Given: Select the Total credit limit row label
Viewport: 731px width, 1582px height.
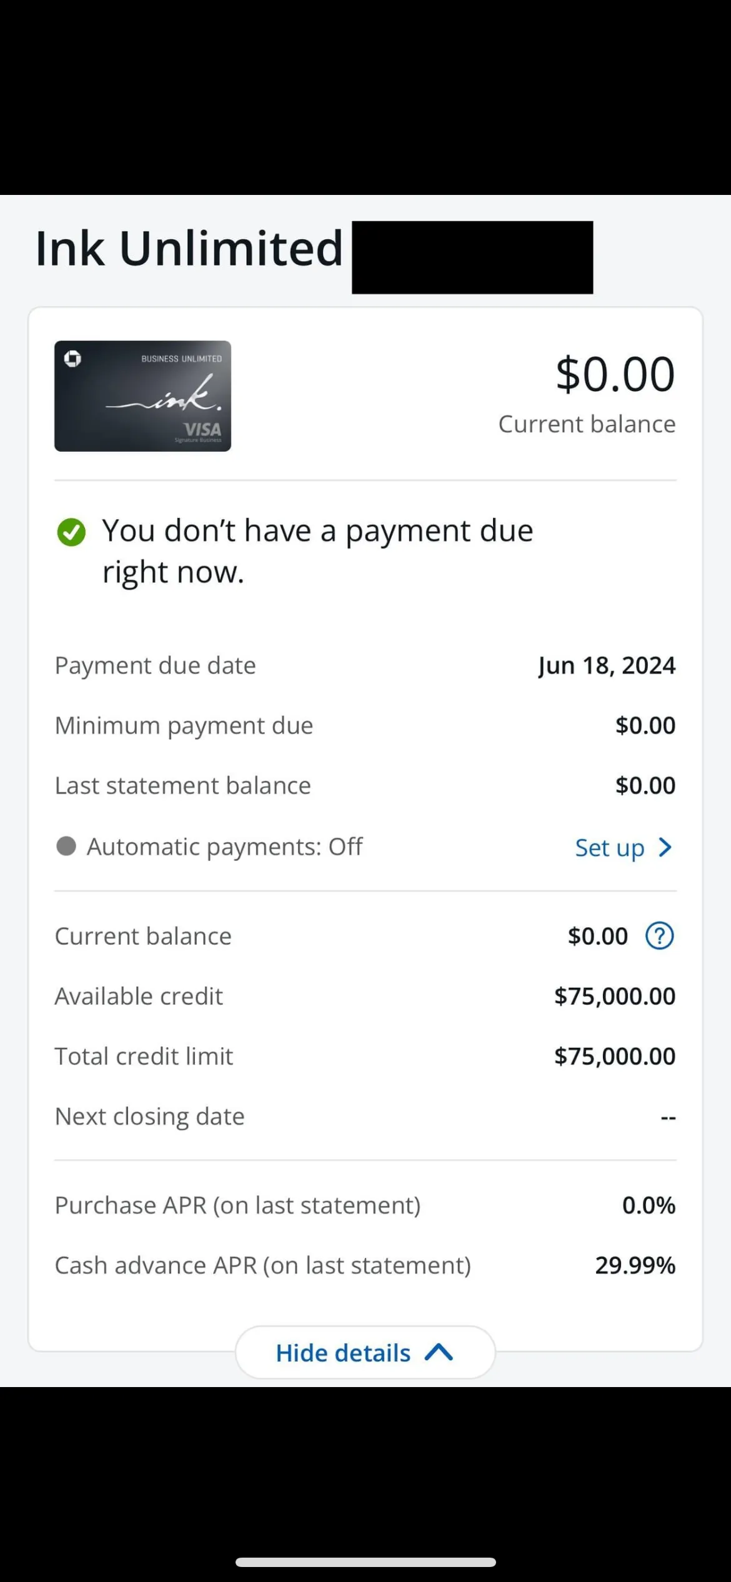Looking at the screenshot, I should (x=144, y=1056).
